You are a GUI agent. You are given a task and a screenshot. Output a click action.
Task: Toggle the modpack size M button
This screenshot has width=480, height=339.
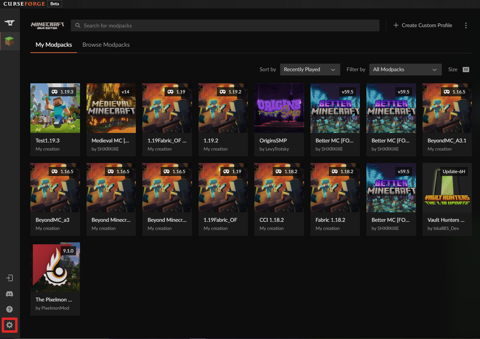(x=466, y=70)
